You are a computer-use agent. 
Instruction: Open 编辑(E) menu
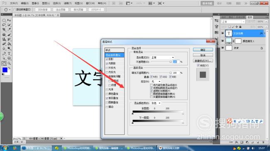(x=25, y=3)
